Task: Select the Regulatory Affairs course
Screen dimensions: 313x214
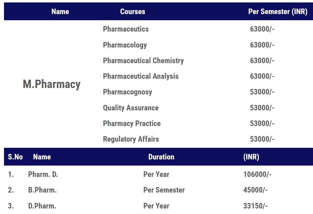Action: click(x=131, y=139)
